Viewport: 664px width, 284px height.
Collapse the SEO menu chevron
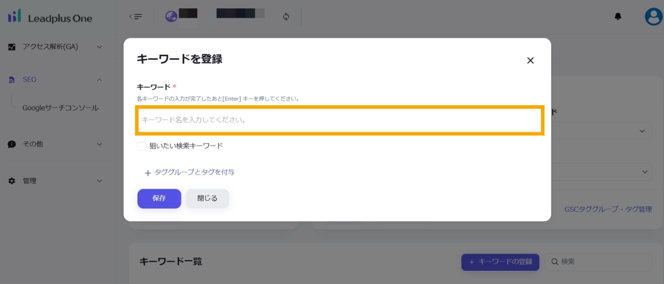pyautogui.click(x=99, y=80)
